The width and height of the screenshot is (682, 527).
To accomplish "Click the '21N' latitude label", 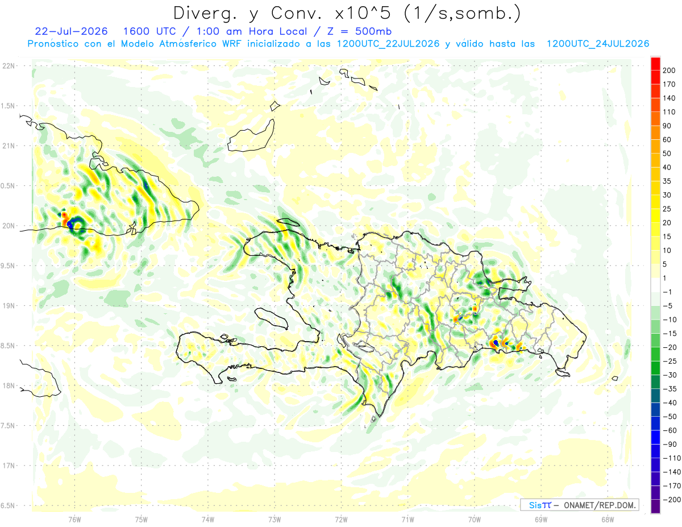I will pyautogui.click(x=8, y=146).
